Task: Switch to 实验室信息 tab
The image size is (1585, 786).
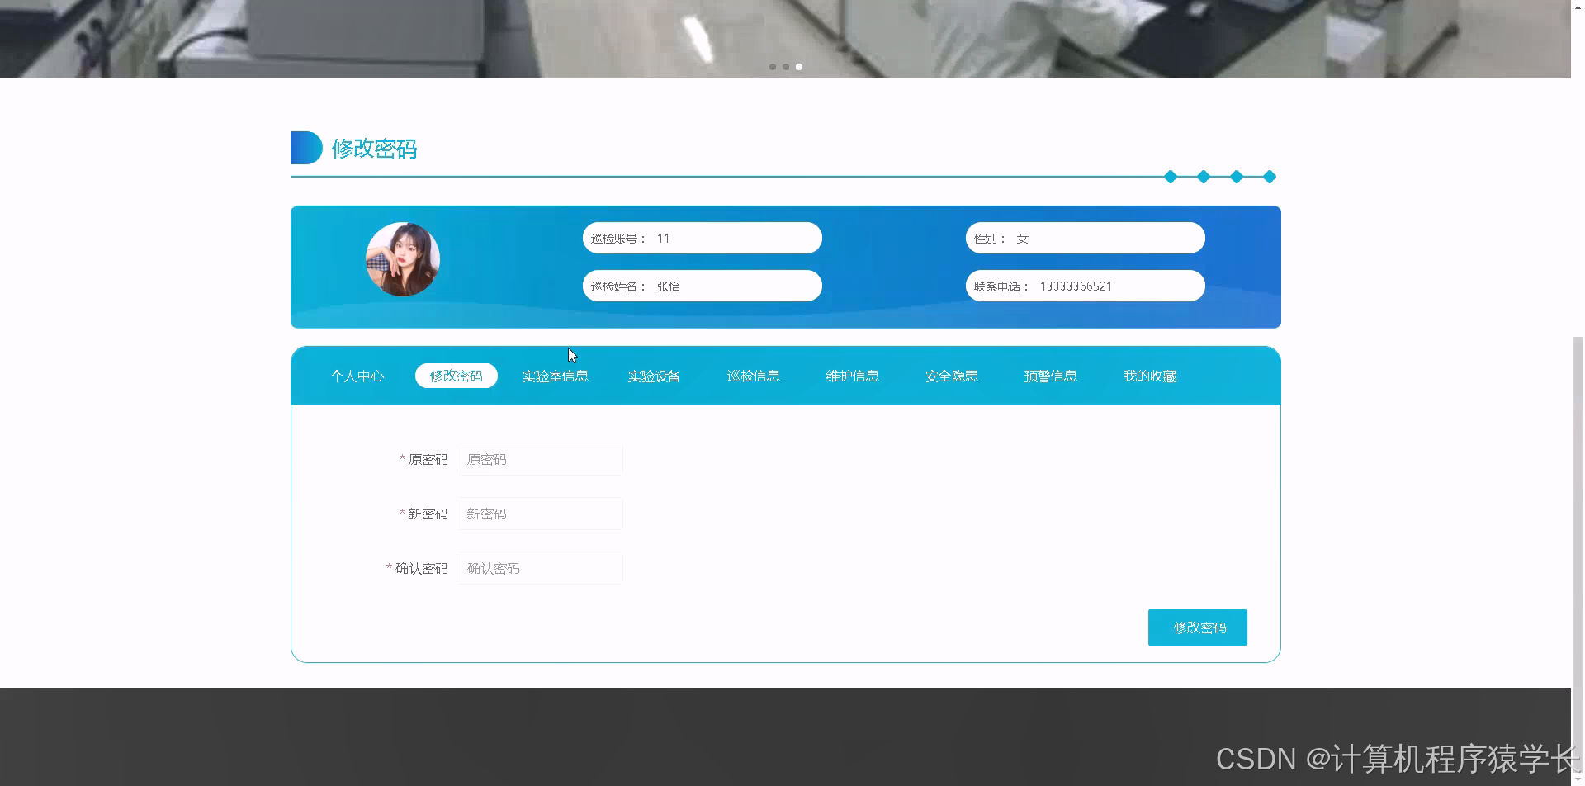Action: tap(556, 376)
